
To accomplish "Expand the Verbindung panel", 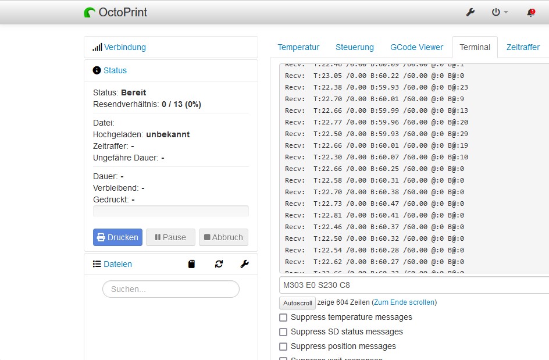I will coord(124,47).
